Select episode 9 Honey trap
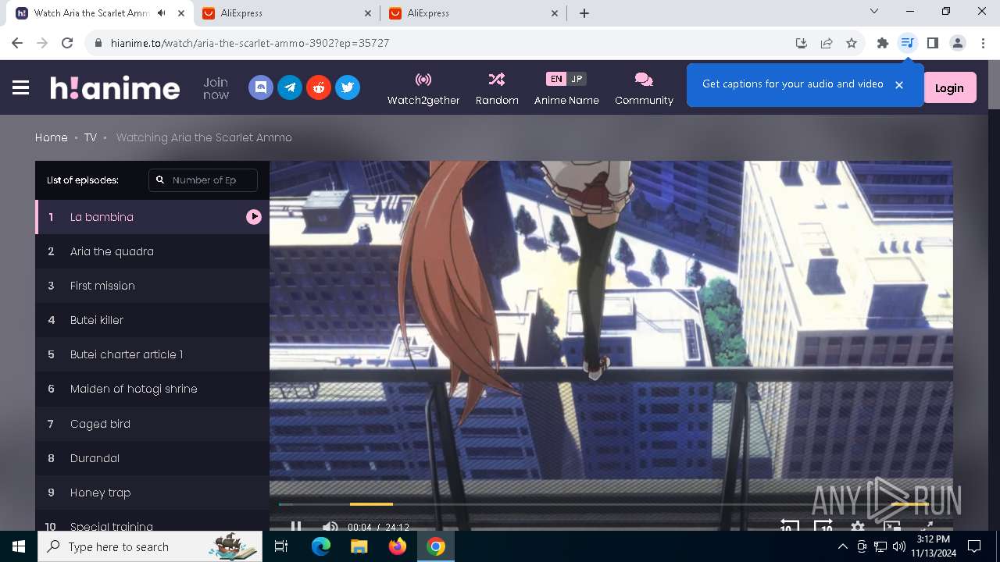 tap(152, 493)
